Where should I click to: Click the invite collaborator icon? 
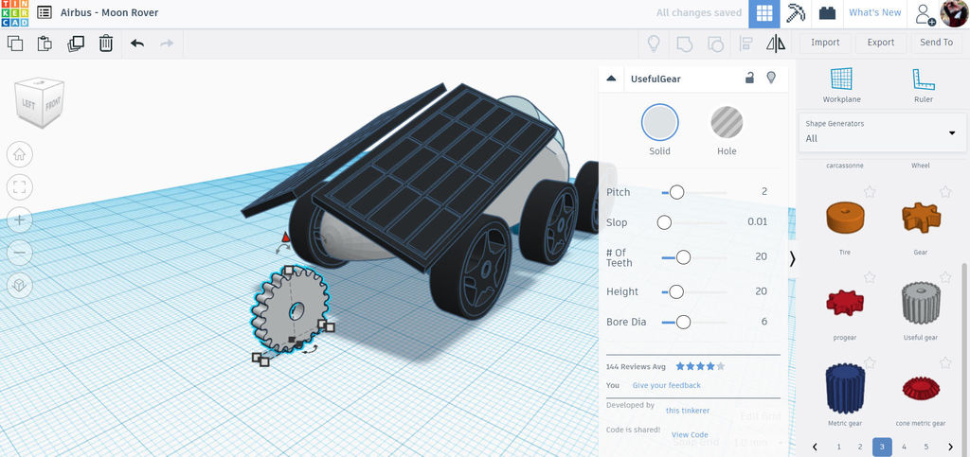tap(925, 13)
